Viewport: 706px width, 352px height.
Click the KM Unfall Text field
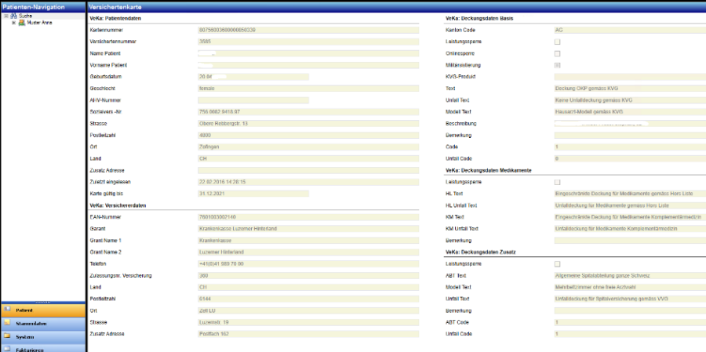click(630, 229)
